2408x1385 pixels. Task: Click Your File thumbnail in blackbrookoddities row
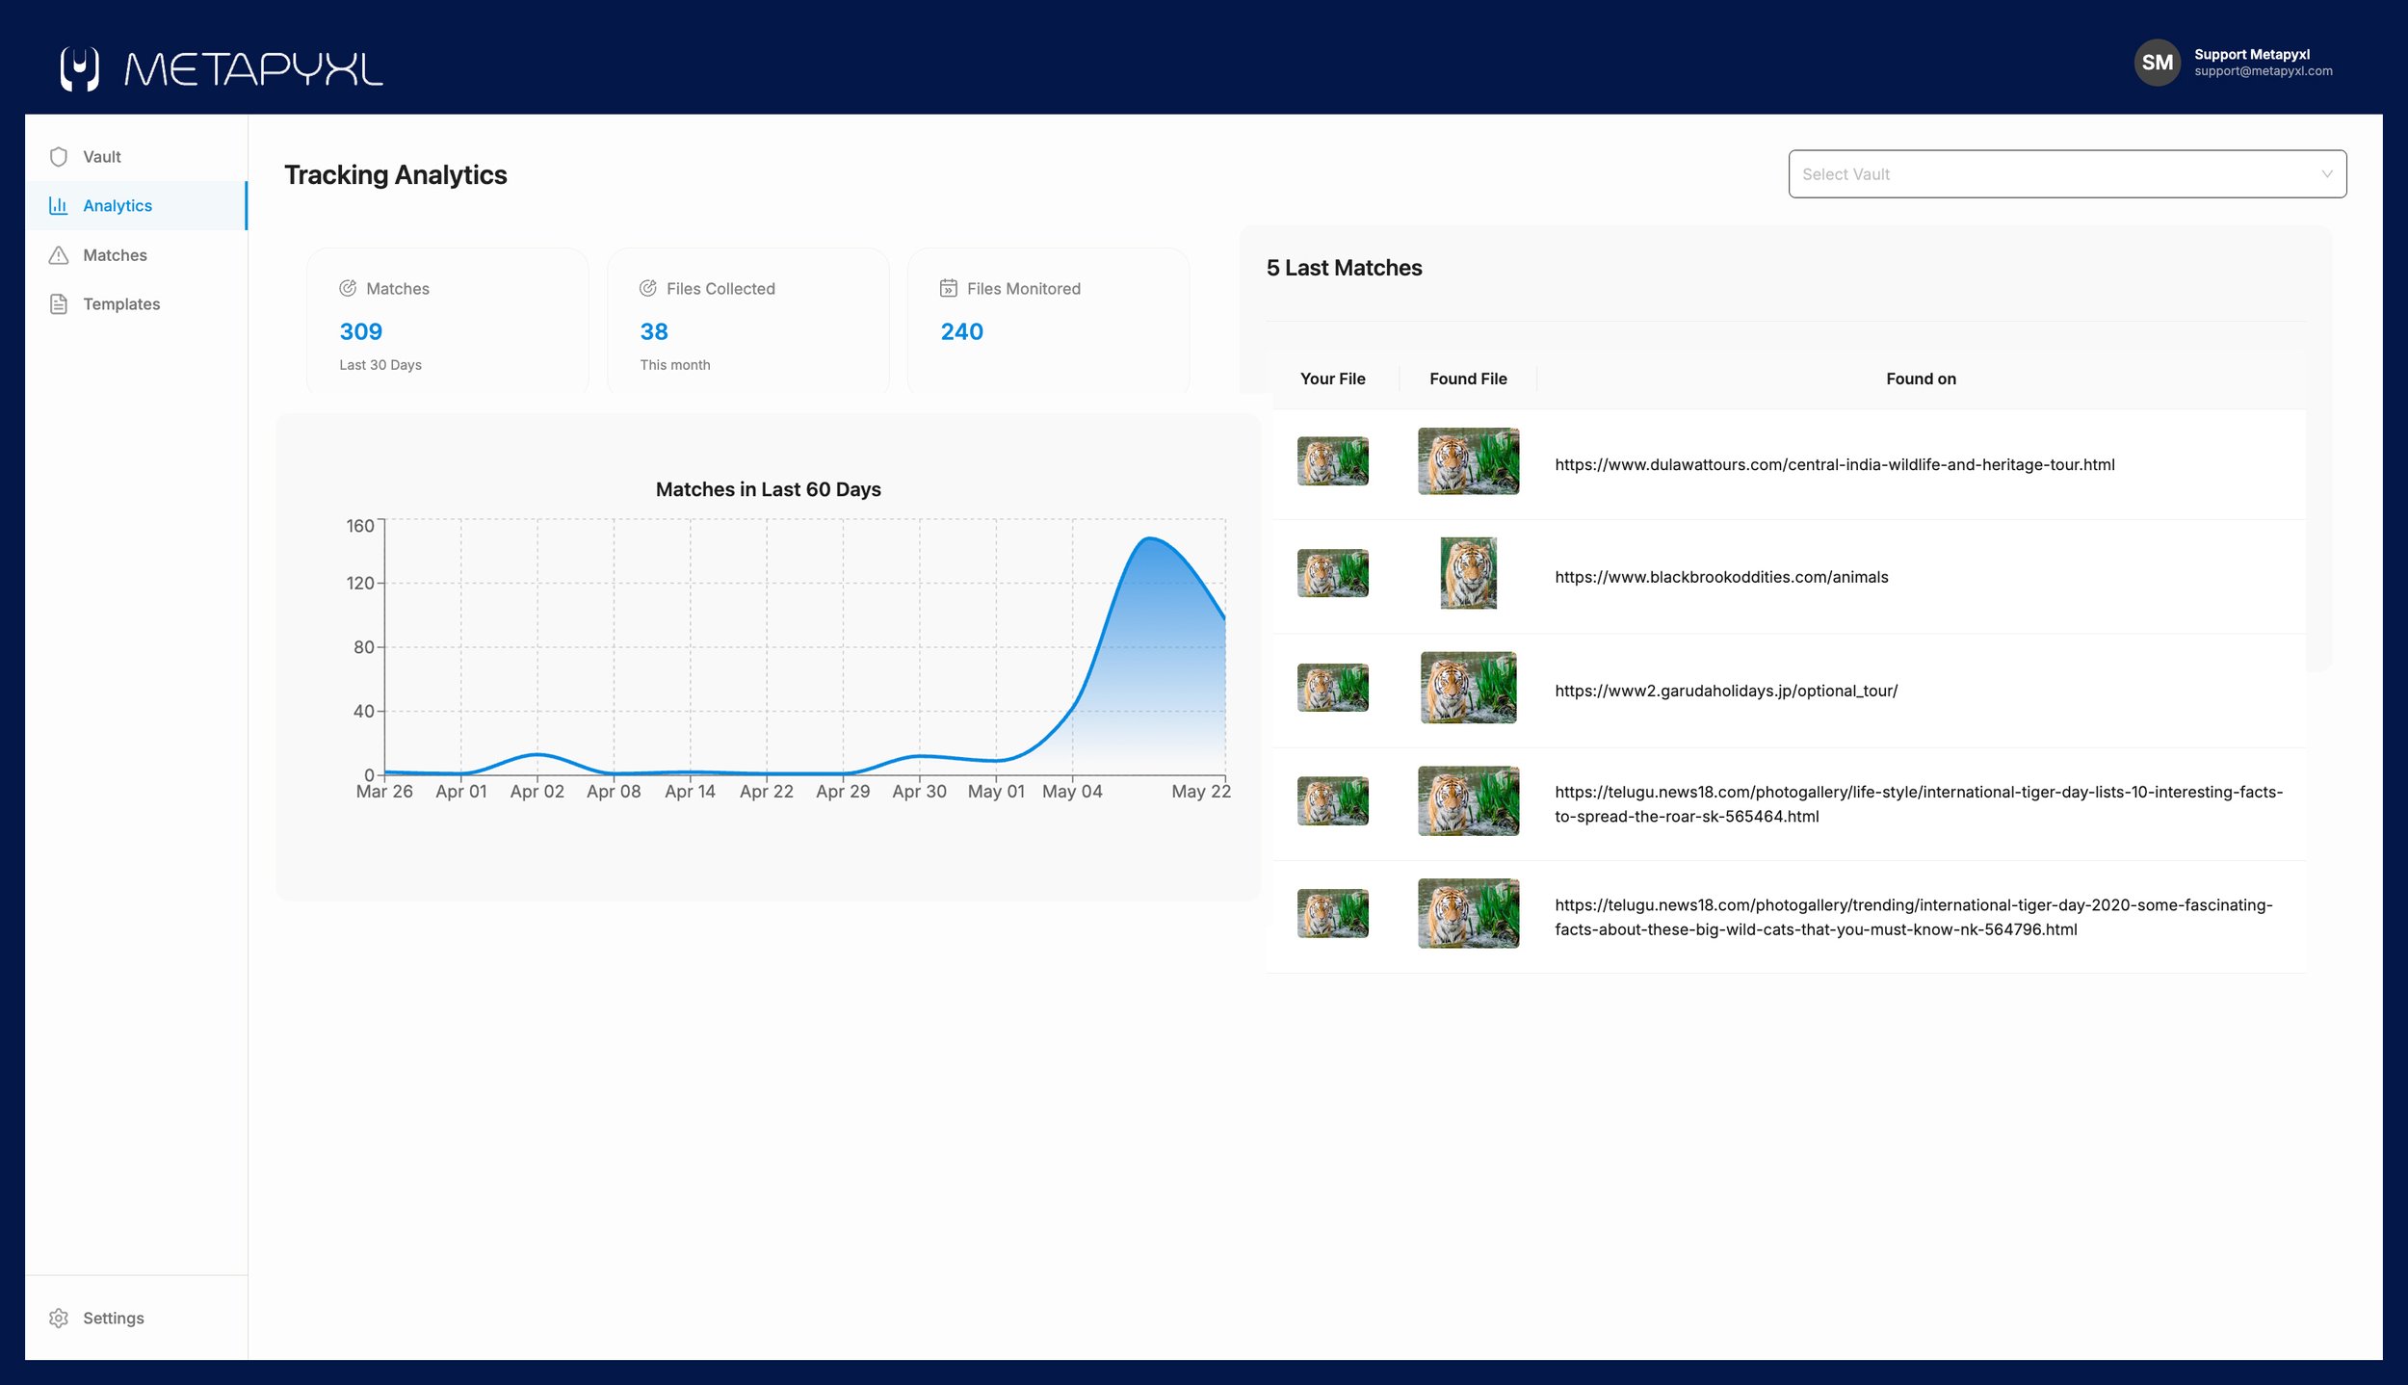pyautogui.click(x=1332, y=573)
